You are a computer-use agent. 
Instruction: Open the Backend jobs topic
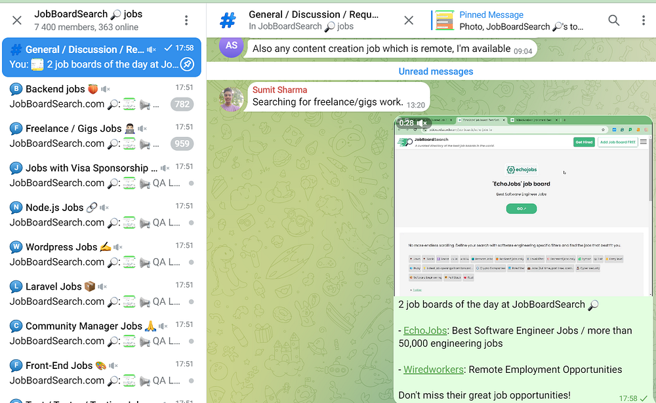[102, 96]
